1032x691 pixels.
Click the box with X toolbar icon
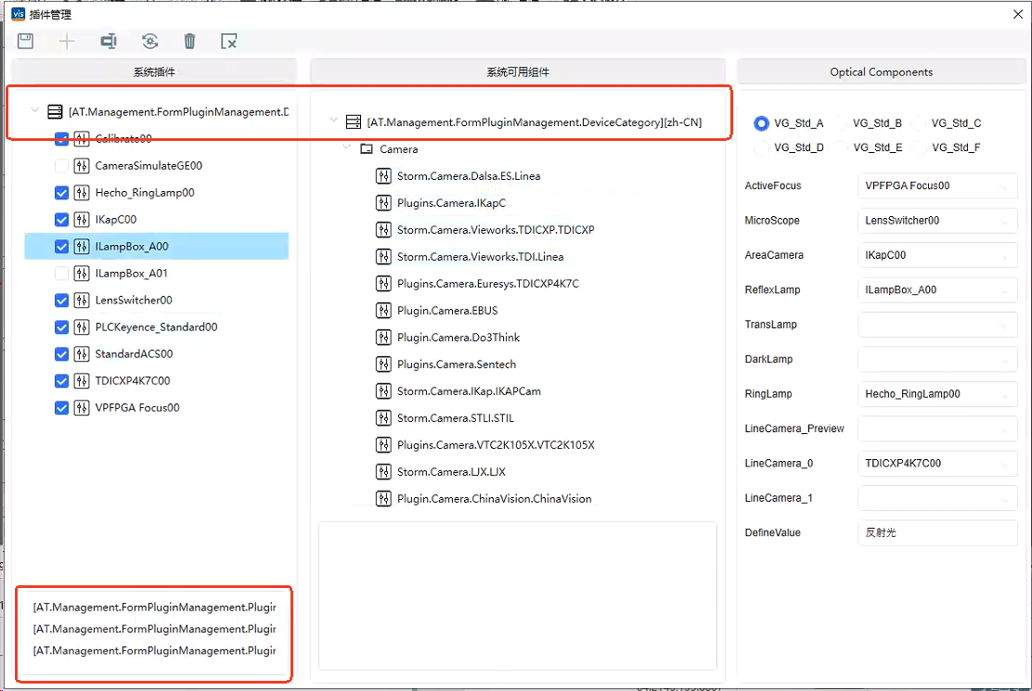point(229,41)
